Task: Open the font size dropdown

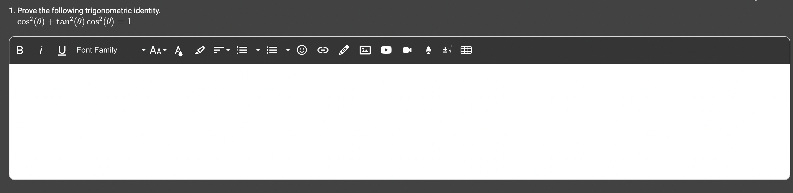Action: point(158,50)
